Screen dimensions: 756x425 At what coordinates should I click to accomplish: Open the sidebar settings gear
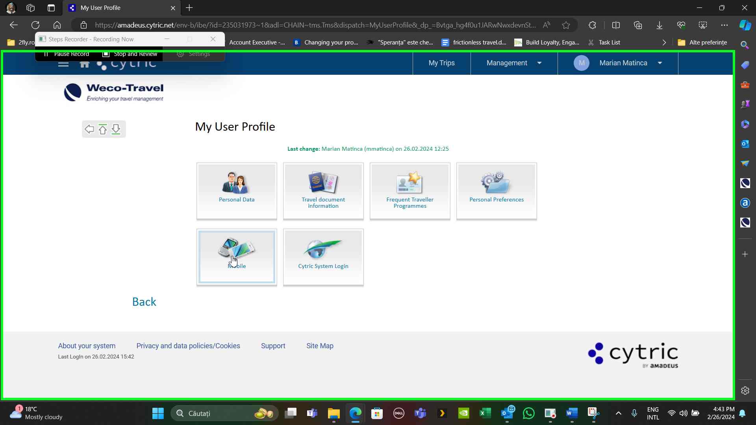tap(745, 391)
